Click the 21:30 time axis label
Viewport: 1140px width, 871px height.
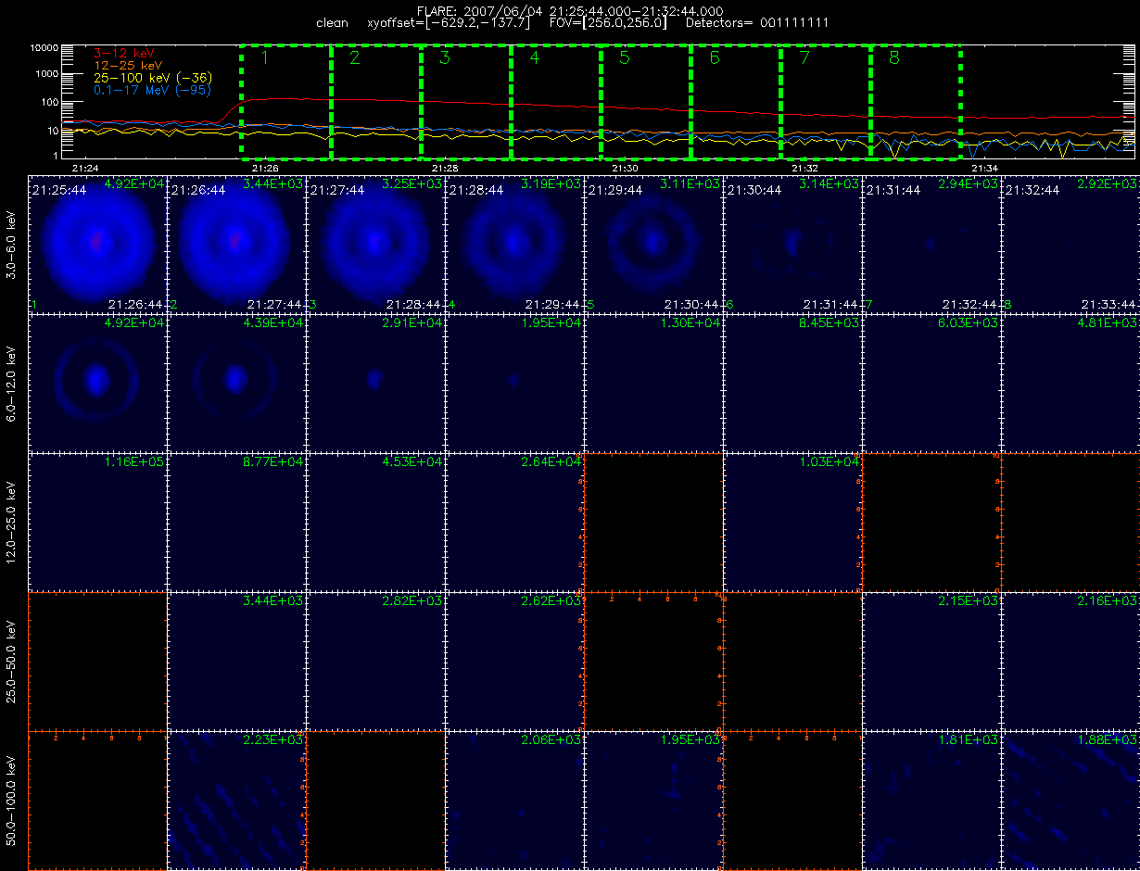tap(625, 169)
